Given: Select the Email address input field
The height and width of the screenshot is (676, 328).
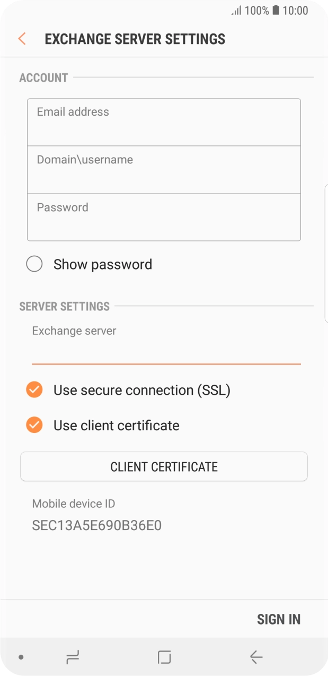Looking at the screenshot, I should [164, 122].
